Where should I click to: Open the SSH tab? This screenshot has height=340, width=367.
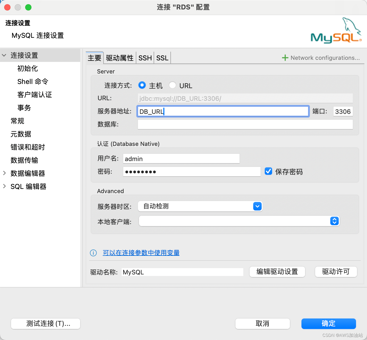(145, 58)
